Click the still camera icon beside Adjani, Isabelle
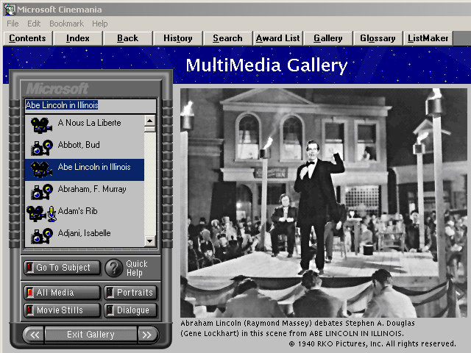 tap(42, 235)
